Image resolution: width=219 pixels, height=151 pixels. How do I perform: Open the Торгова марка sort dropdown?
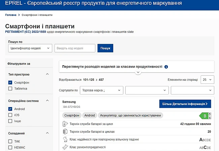coord(101,90)
